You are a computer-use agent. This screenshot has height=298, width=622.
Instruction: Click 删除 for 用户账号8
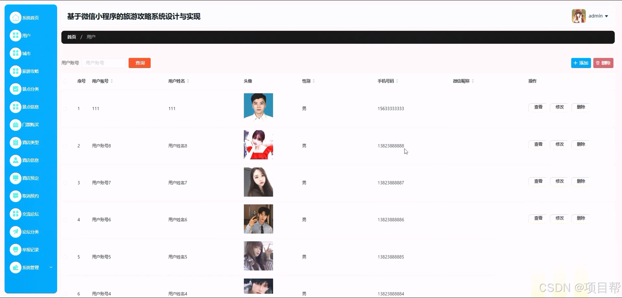coord(581,144)
